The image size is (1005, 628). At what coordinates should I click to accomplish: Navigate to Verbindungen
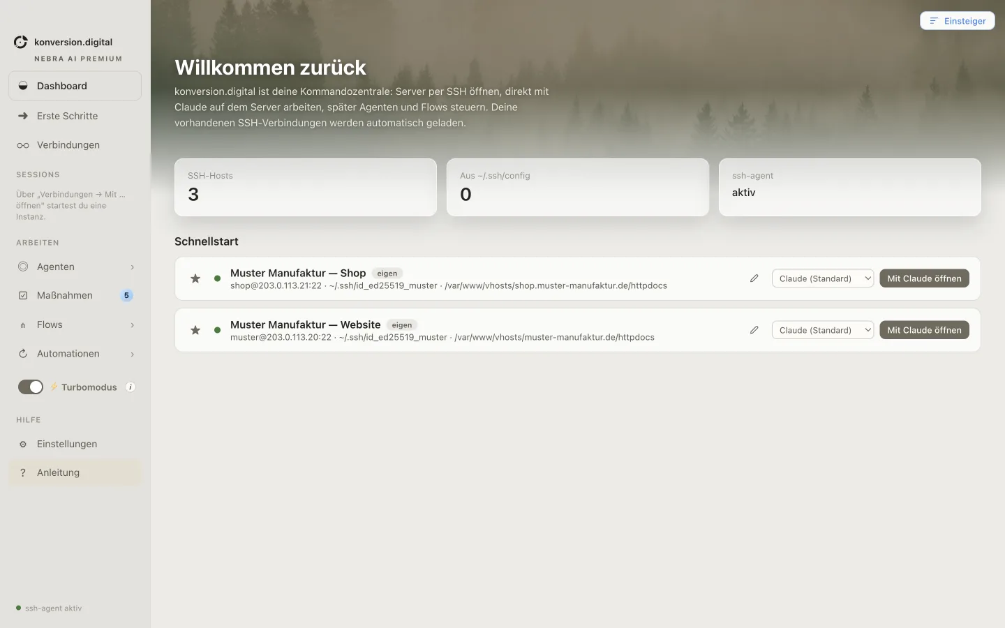75,145
